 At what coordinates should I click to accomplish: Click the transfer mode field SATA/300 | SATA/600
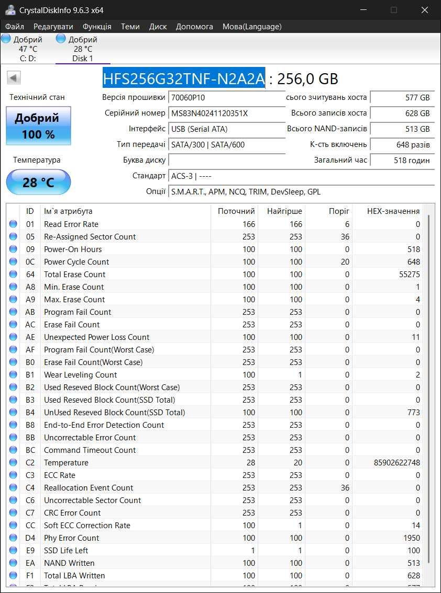click(x=227, y=144)
